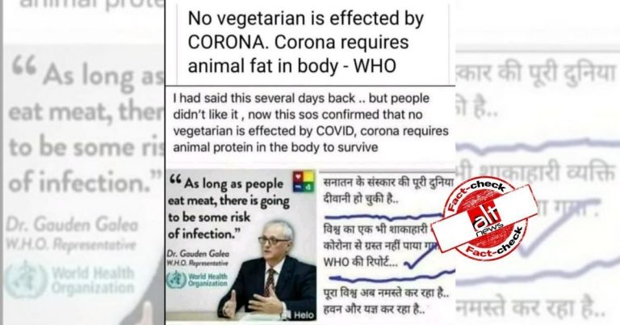Select the colorful four-square app icon
This screenshot has width=620, height=325.
304,182
